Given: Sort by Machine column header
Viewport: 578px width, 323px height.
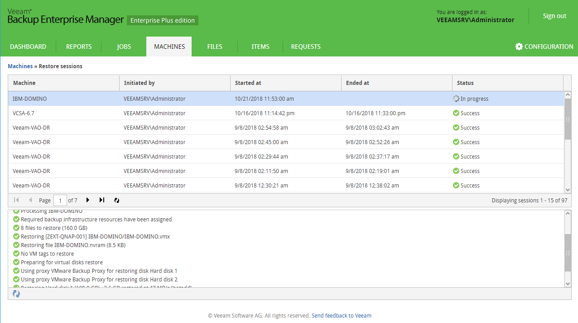Looking at the screenshot, I should pyautogui.click(x=63, y=83).
